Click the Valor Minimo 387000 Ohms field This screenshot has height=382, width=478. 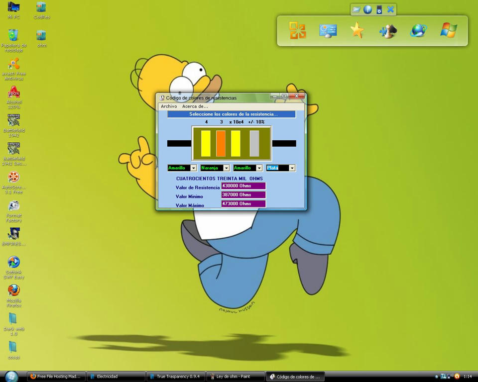pyautogui.click(x=243, y=194)
